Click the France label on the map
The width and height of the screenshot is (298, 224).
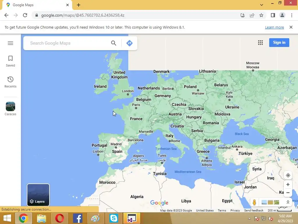(x=136, y=119)
